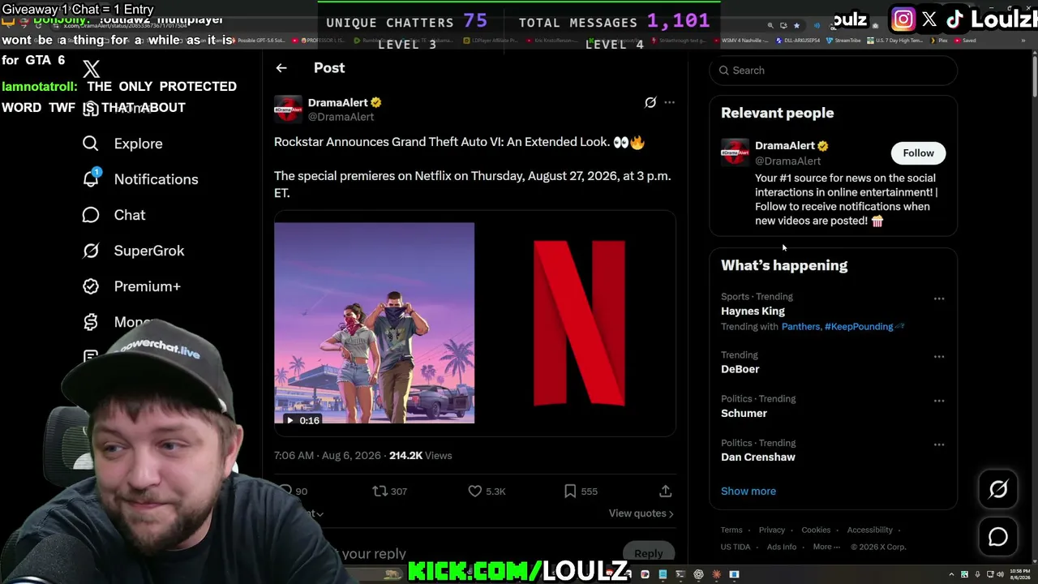Open the red starburst taskbar icon
Screen dimensions: 1038x584
pyautogui.click(x=716, y=574)
